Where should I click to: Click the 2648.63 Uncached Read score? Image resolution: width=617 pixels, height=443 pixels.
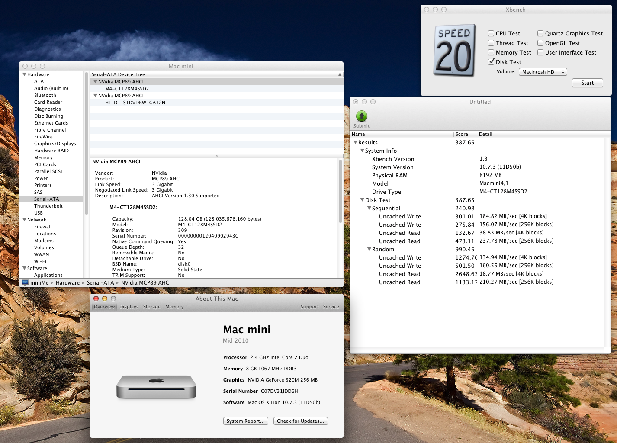click(466, 274)
